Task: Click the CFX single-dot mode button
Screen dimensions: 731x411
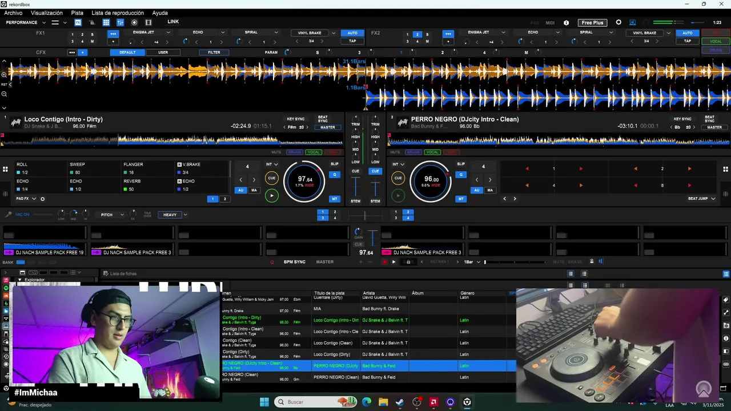Action: coord(83,53)
